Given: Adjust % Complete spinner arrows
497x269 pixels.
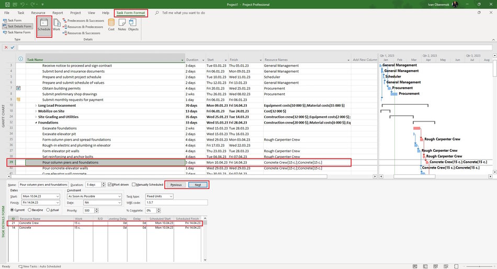Looking at the screenshot, I should pos(159,210).
